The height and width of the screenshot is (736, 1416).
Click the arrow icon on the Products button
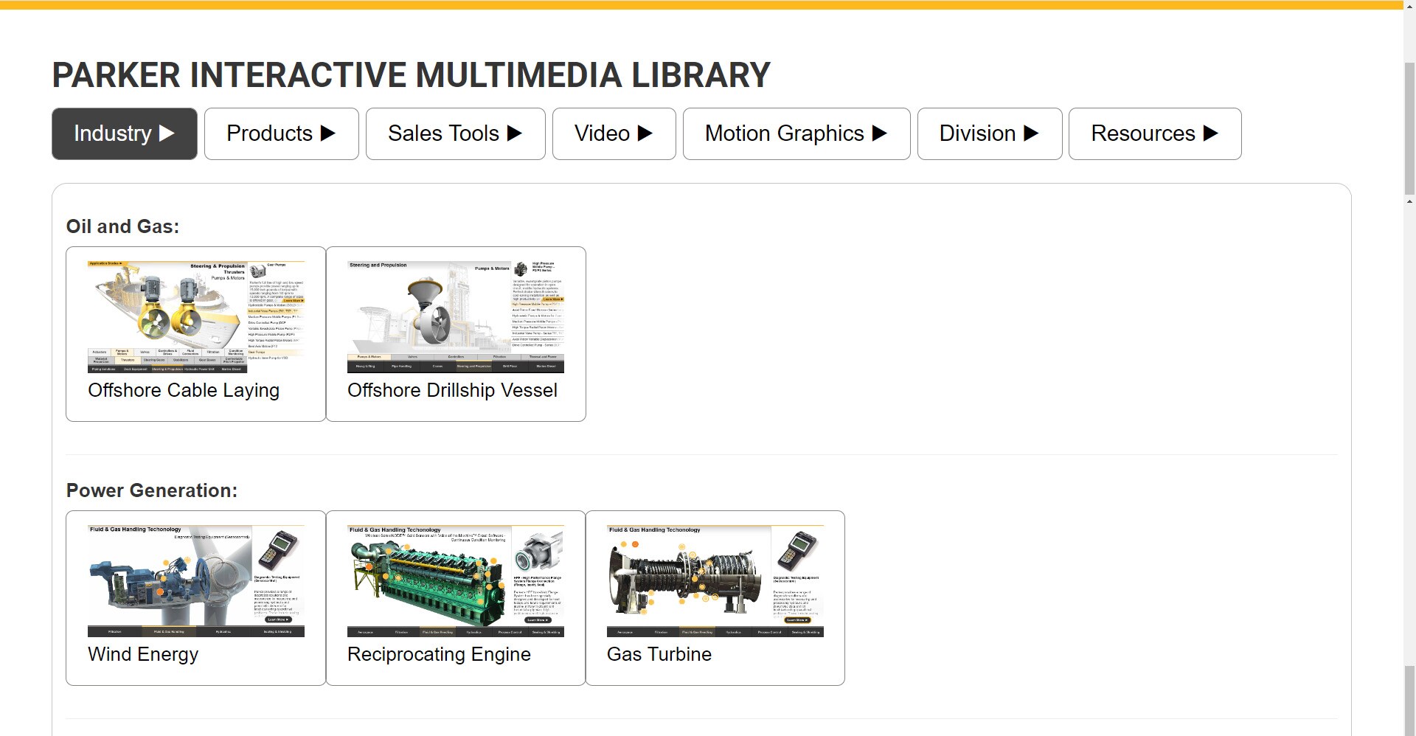[328, 133]
